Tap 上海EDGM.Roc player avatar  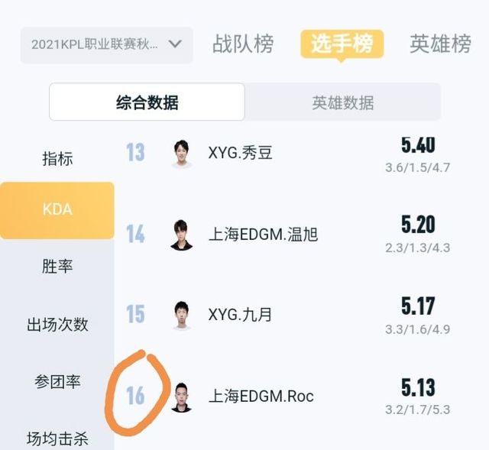182,397
